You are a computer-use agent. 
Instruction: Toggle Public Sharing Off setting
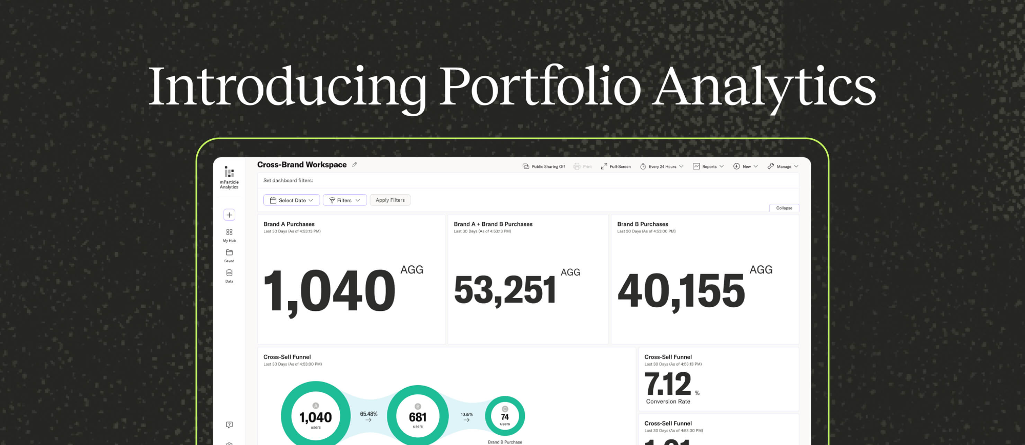tap(543, 166)
